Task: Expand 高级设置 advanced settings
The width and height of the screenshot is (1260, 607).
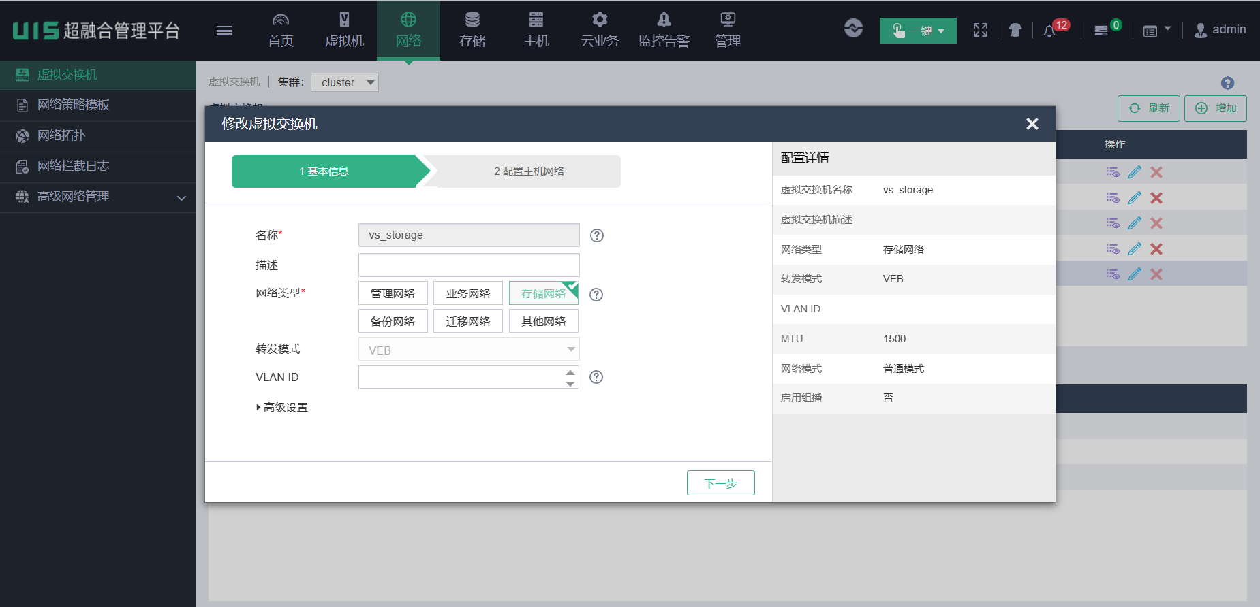Action: (282, 407)
